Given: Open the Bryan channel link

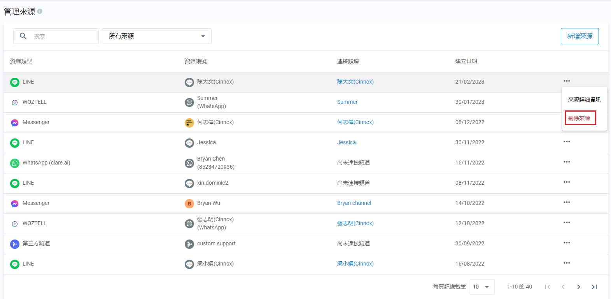Looking at the screenshot, I should click(354, 203).
